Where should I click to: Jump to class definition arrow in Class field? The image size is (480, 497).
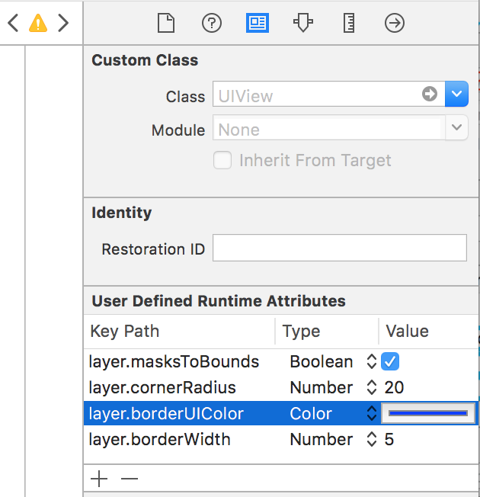point(430,94)
